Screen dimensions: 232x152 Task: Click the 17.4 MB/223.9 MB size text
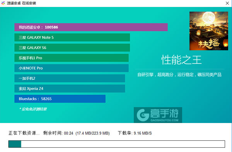coord(93,133)
